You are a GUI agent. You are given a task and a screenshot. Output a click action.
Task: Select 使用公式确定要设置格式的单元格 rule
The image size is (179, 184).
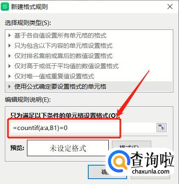point(60,86)
